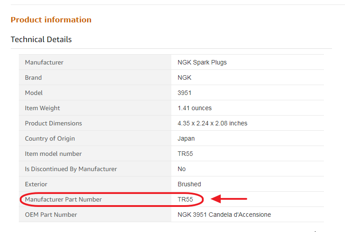Select the '1.41 ounces' value
The height and width of the screenshot is (232, 345).
click(x=195, y=108)
